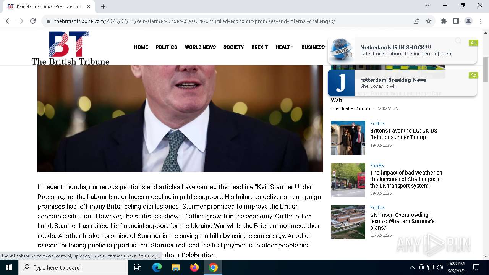The image size is (489, 275).
Task: View site information lock icon
Action: [x=48, y=21]
